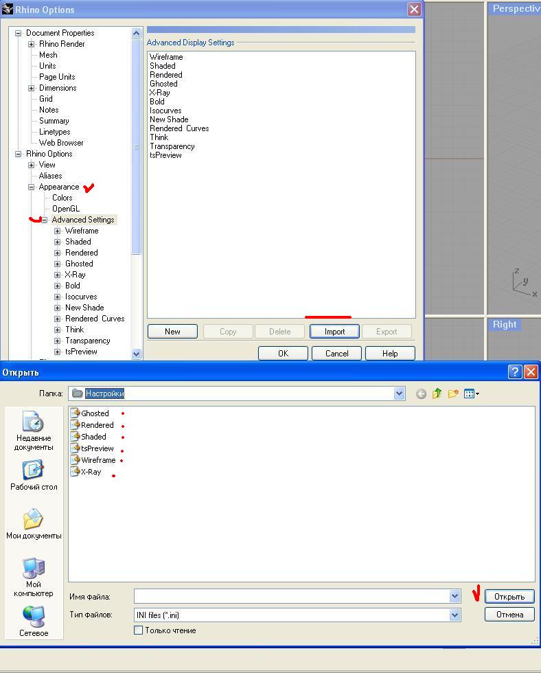
Task: Expand the Wireframe node under Advanced Settings
Action: [x=57, y=231]
